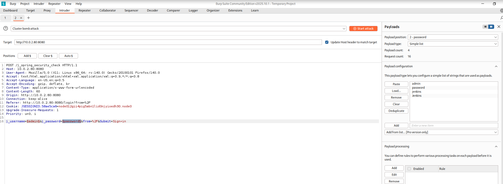Switch to the Learn tab
Screen dimensions: 503x184
(255, 11)
